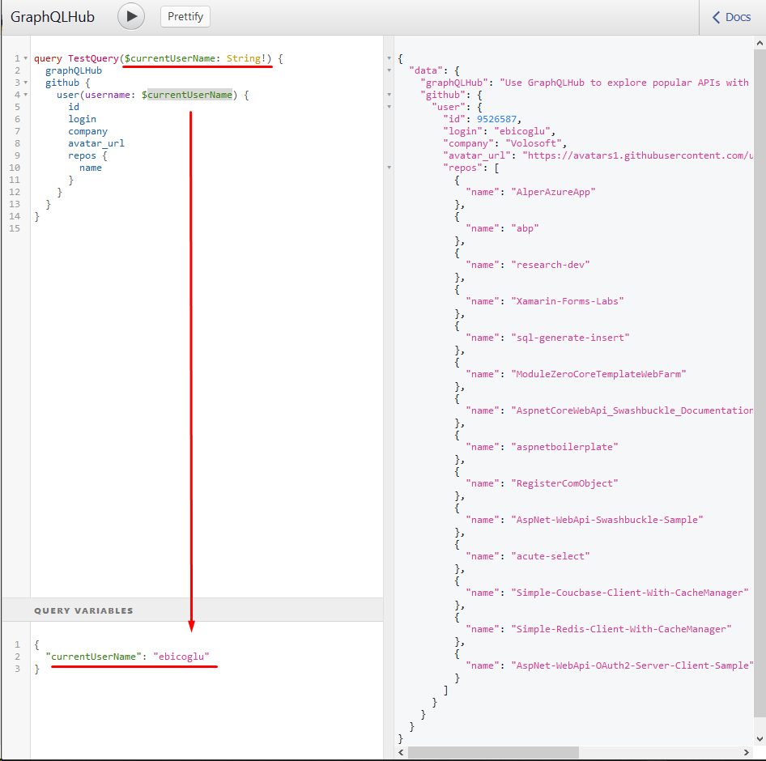
Task: Place cursor on "ebicoglu" variable value
Action: pyautogui.click(x=181, y=657)
